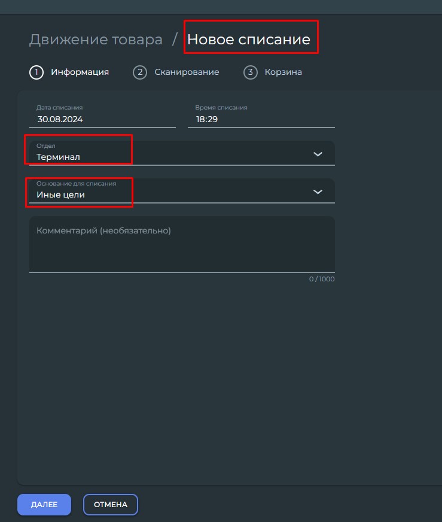Switch to the Корзина step

coord(284,72)
